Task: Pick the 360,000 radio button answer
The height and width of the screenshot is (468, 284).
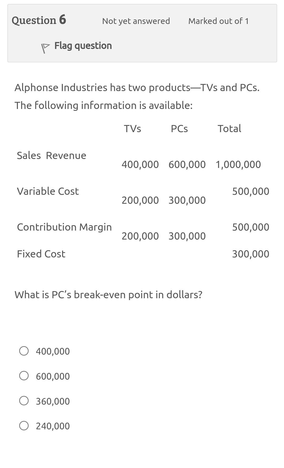Action: [x=24, y=401]
